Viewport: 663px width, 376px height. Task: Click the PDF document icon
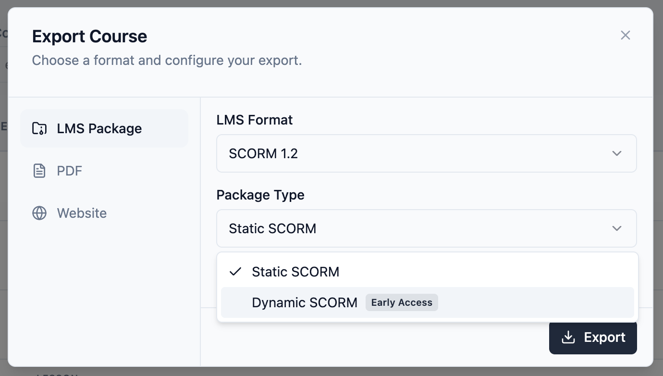pos(39,171)
